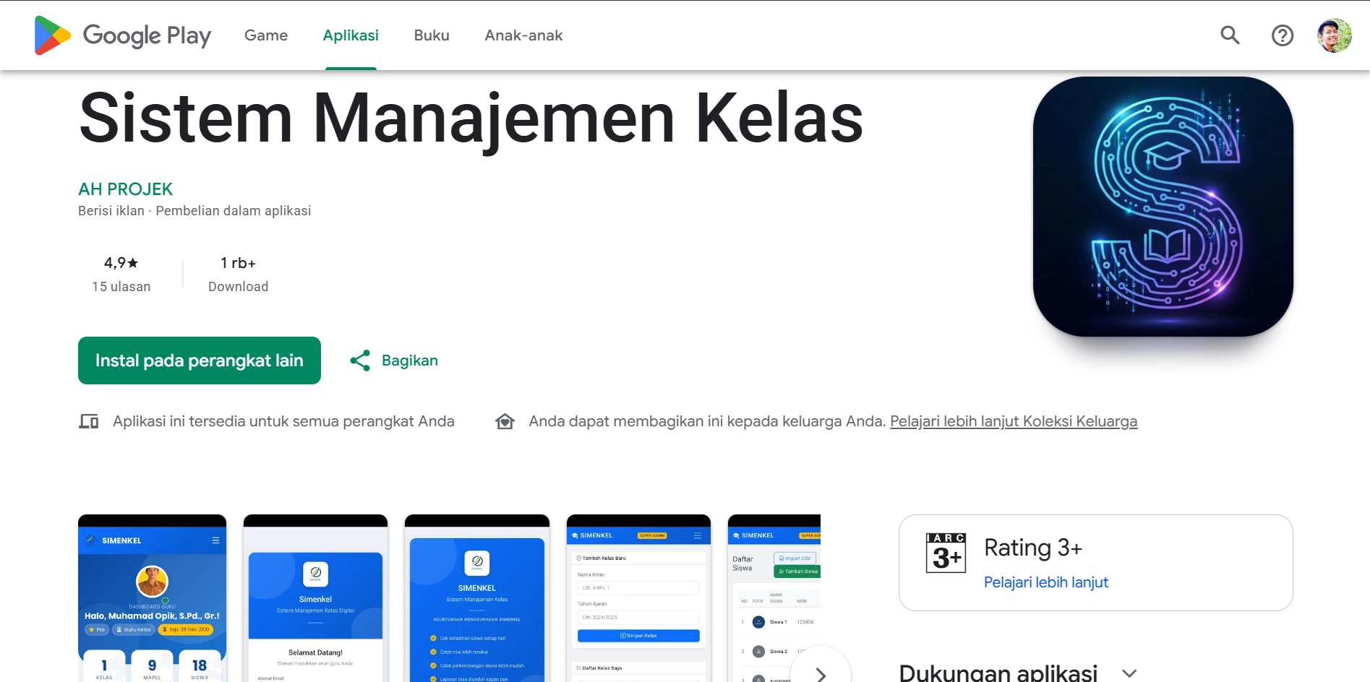Open the blue SIMENKEL benefits screenshot
The width and height of the screenshot is (1370, 682).
tap(477, 598)
